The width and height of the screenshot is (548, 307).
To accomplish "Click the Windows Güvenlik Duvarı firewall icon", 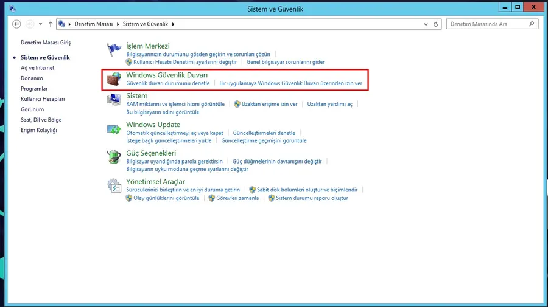I will click(114, 79).
